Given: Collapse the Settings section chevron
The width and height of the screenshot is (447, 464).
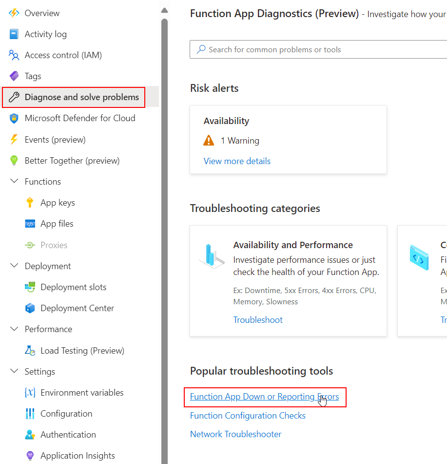Looking at the screenshot, I should [14, 371].
